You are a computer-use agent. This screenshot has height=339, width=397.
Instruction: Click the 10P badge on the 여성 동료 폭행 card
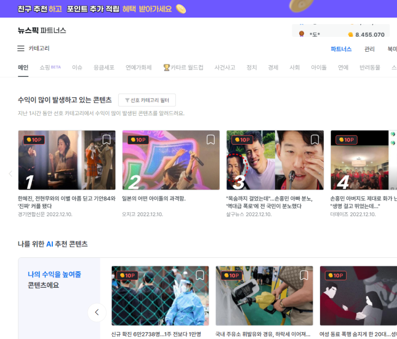336,275
